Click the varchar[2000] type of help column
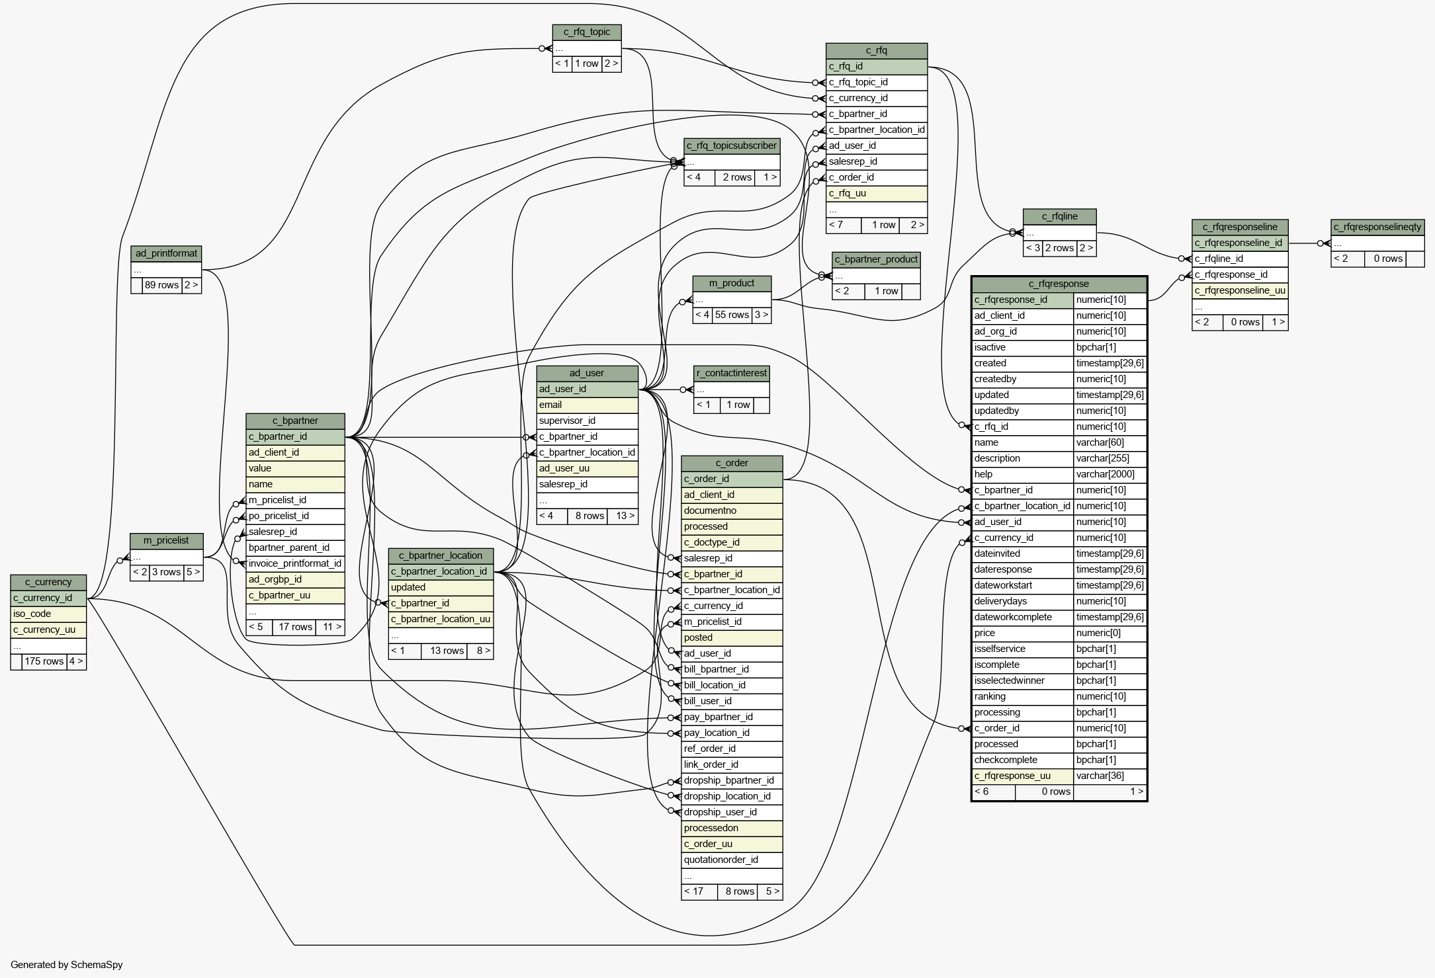The width and height of the screenshot is (1435, 978). 1110,475
